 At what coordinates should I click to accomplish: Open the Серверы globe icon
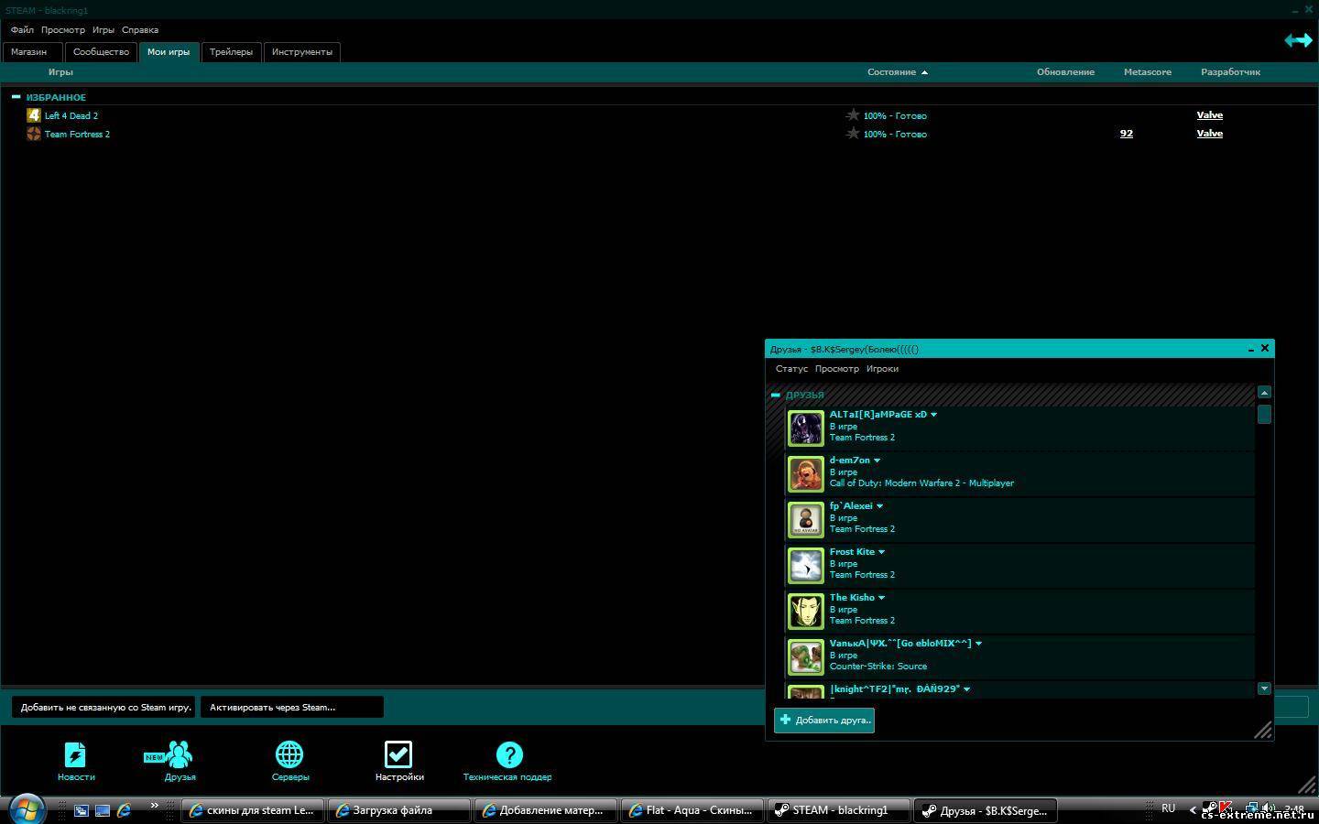pyautogui.click(x=289, y=754)
